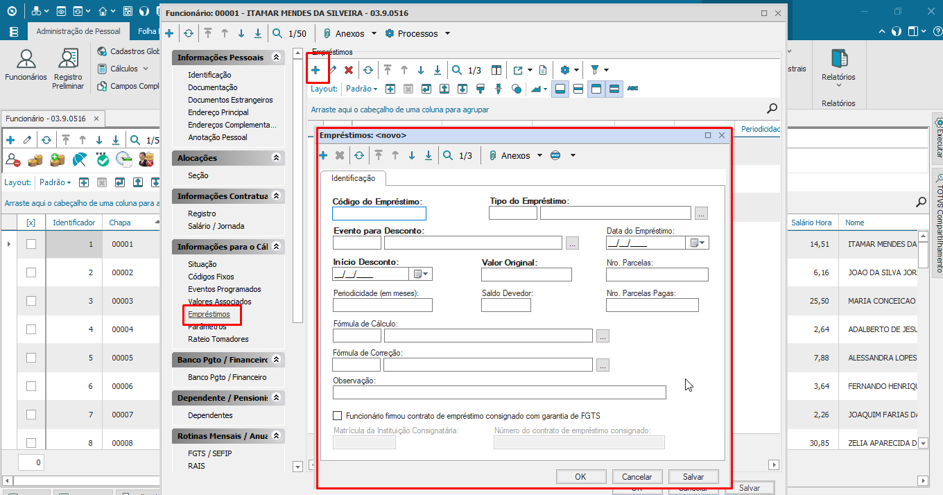Click add plus icon in Funcionário 00001 window toolbar
The width and height of the screenshot is (943, 495).
[x=169, y=33]
